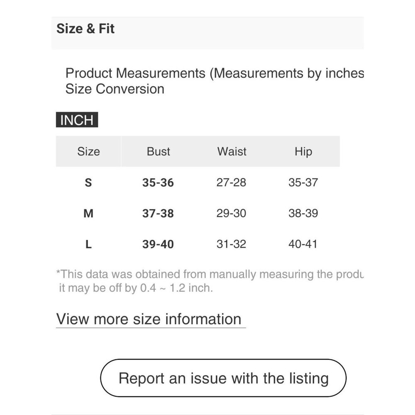This screenshot has width=415, height=415.
Task: Click the Size Conversion text
Action: (x=115, y=89)
